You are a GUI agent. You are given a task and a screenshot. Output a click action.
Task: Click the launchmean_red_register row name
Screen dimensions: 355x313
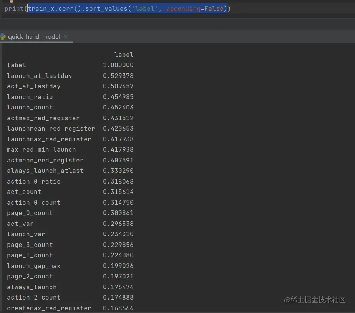coord(51,129)
